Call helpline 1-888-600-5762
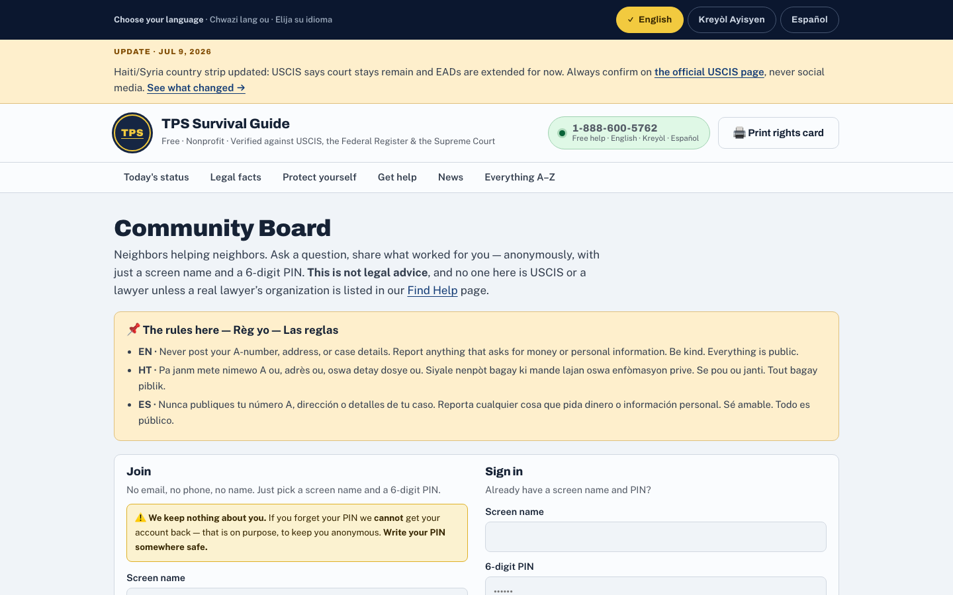 [x=629, y=133]
